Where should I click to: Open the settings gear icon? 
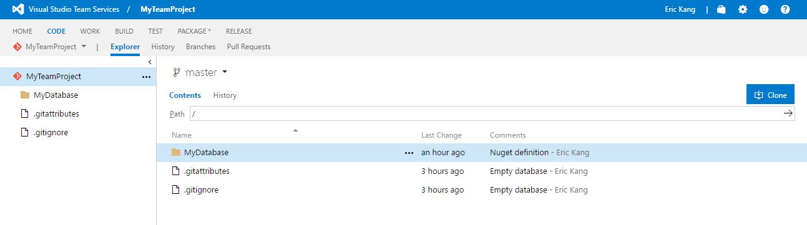(x=743, y=9)
